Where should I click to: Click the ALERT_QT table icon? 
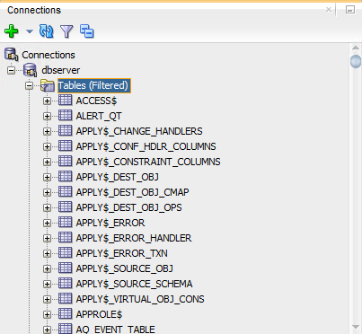coord(65,116)
